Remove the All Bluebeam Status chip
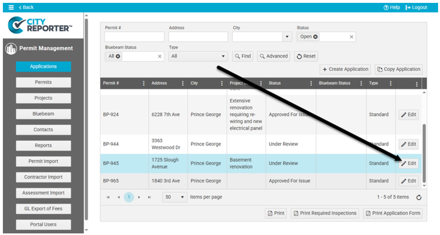This screenshot has height=235, width=440. (118, 56)
